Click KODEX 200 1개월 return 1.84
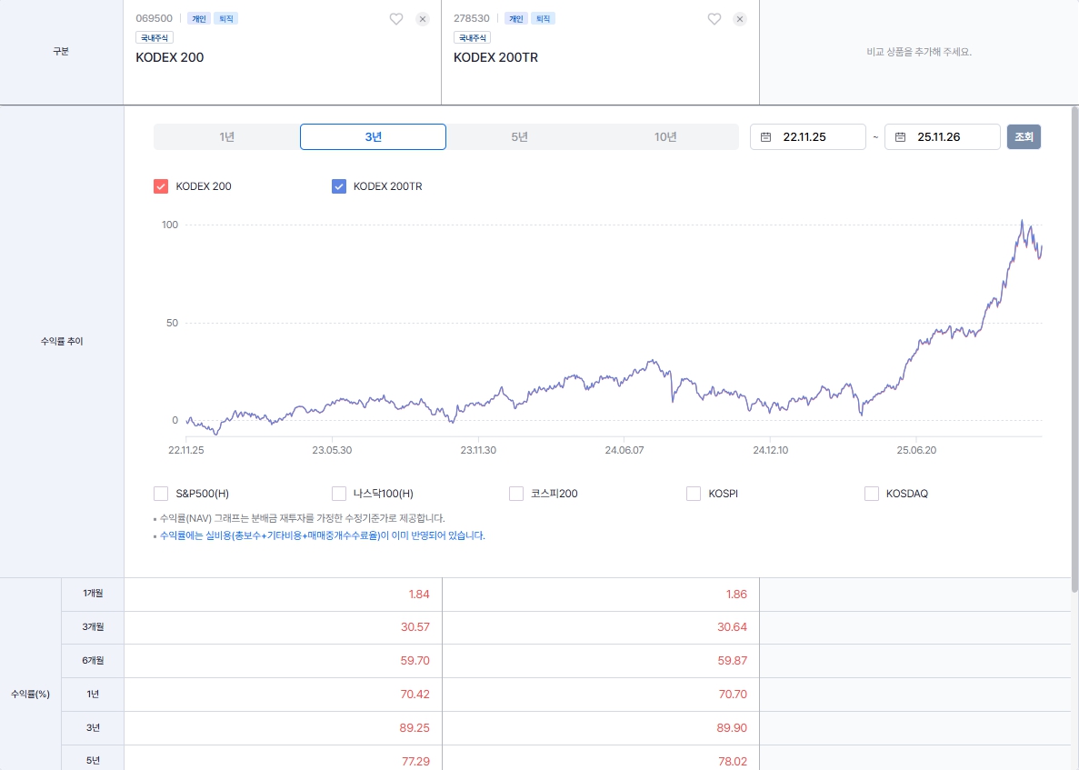1079x770 pixels. (419, 595)
